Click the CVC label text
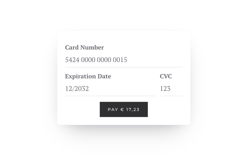This screenshot has width=248, height=158. 166,76
